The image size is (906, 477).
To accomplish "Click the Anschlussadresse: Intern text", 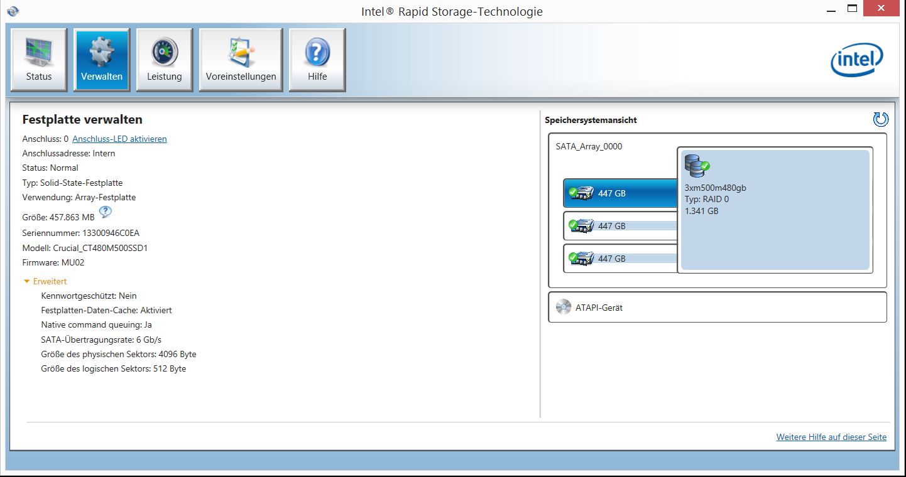I will (68, 153).
